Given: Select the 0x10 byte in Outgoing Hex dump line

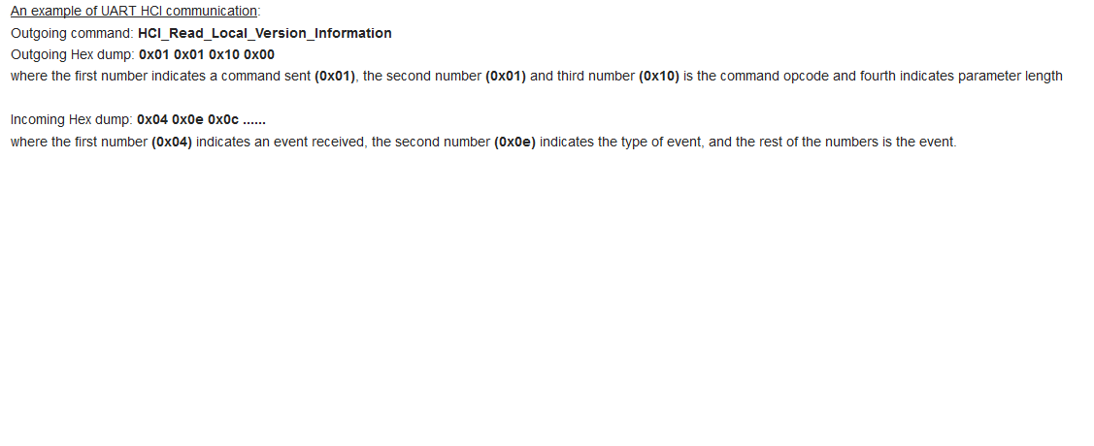Looking at the screenshot, I should (224, 54).
